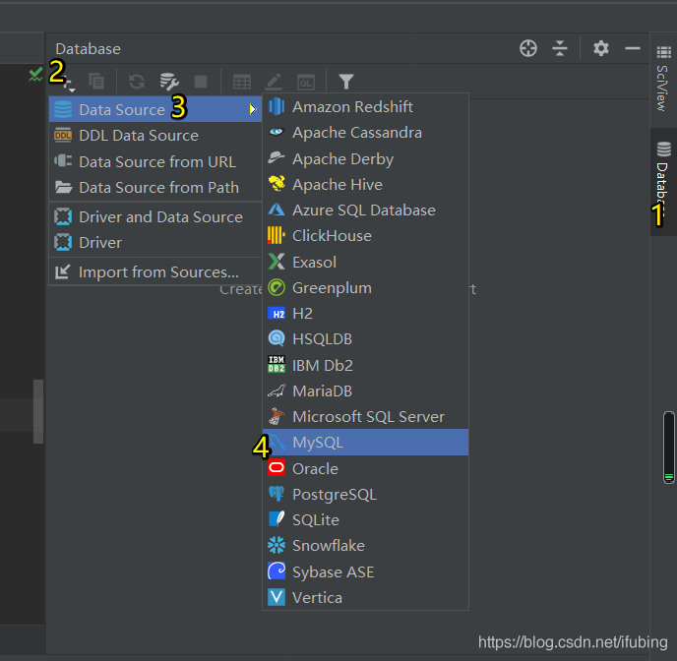Open the Database side tab
Image resolution: width=677 pixels, height=661 pixels.
(x=663, y=181)
